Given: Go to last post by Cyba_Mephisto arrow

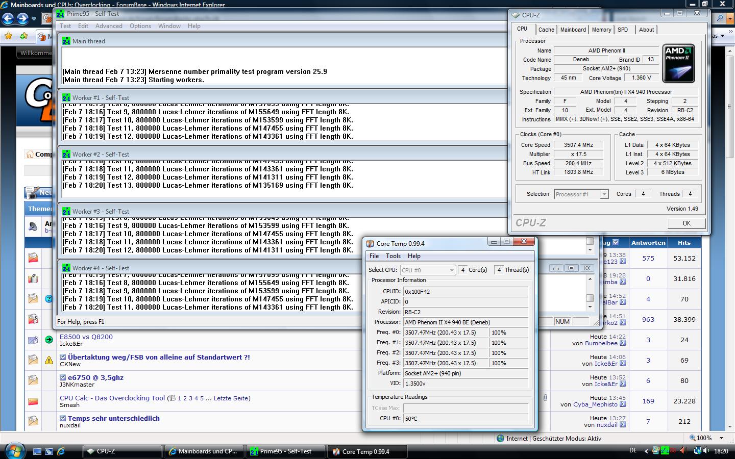Looking at the screenshot, I should [623, 404].
